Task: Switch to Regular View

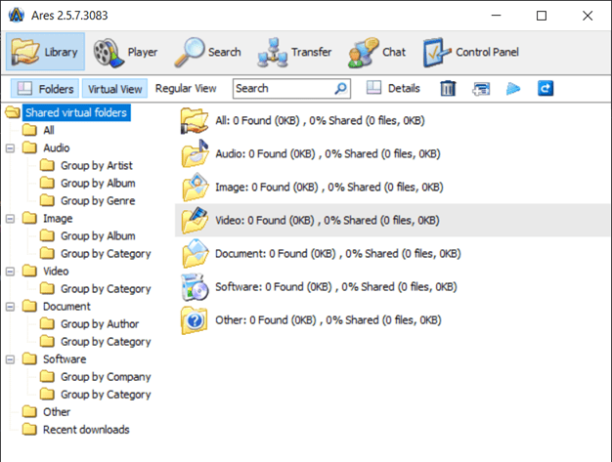Action: 186,89
